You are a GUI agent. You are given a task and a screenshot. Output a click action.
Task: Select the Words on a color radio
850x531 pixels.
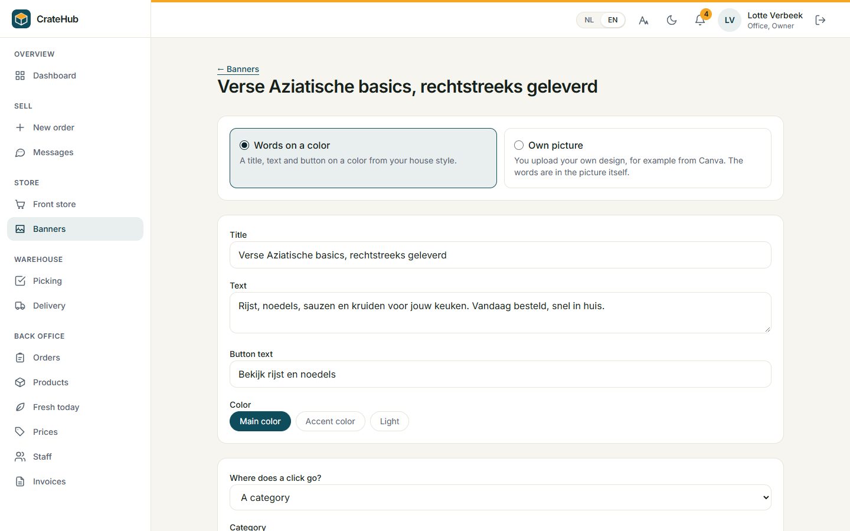244,145
